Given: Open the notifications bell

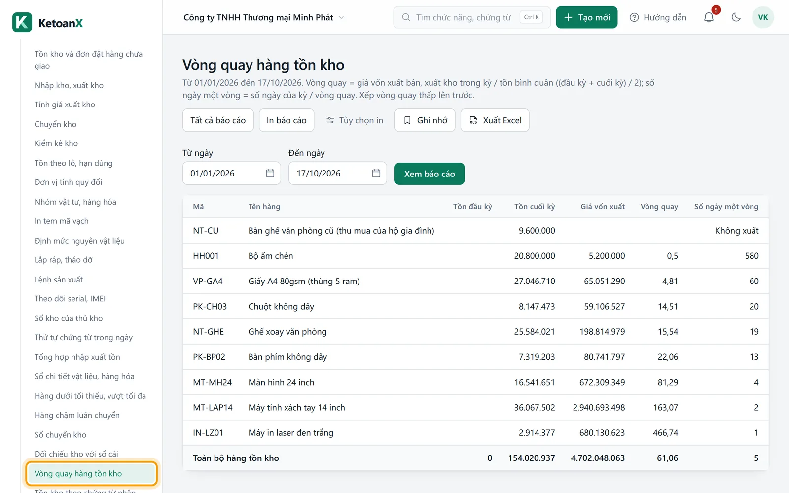Looking at the screenshot, I should (x=709, y=17).
